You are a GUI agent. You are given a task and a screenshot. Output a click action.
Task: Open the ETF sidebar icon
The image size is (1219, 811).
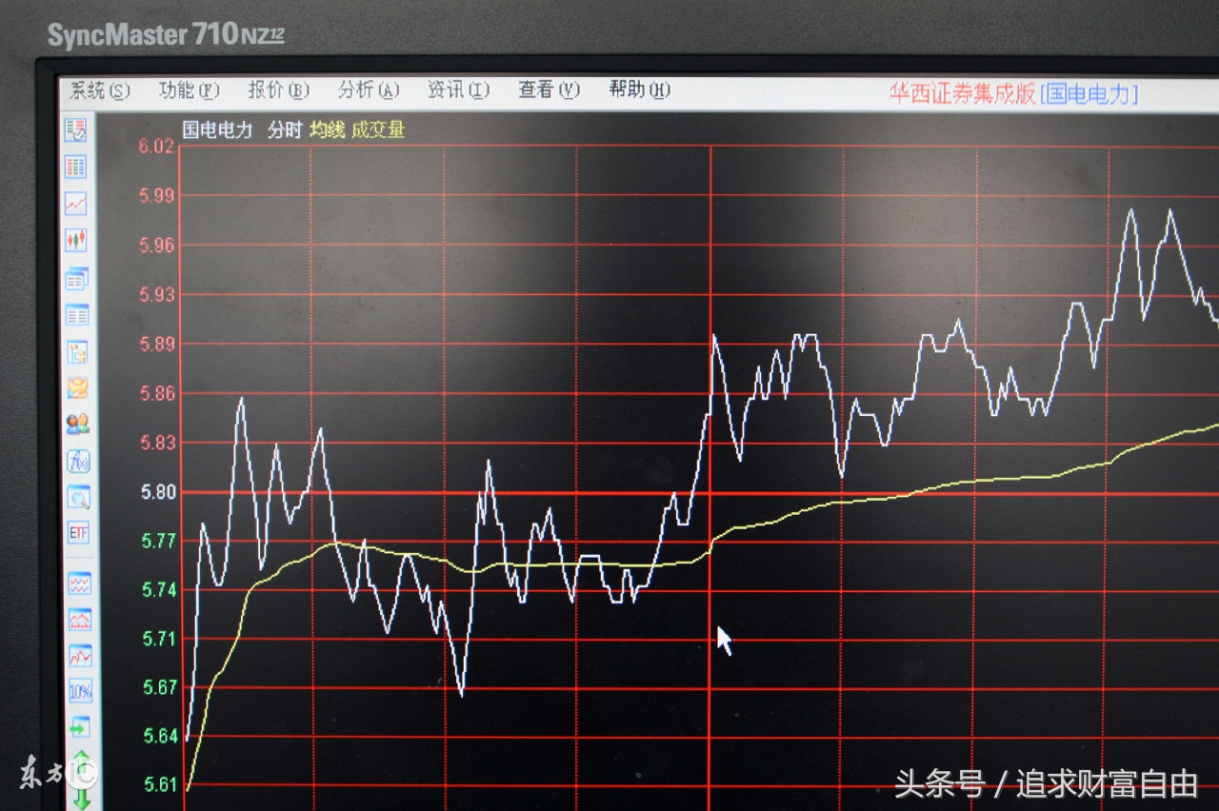(78, 533)
